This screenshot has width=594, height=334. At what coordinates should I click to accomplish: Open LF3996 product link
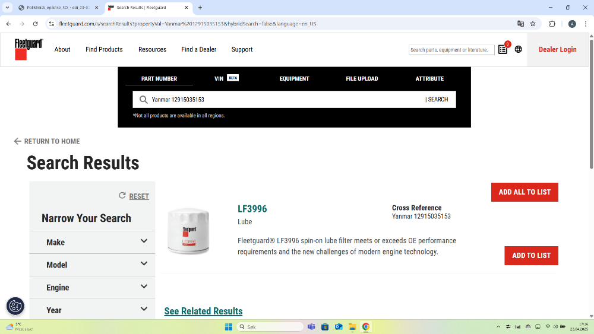(x=252, y=209)
